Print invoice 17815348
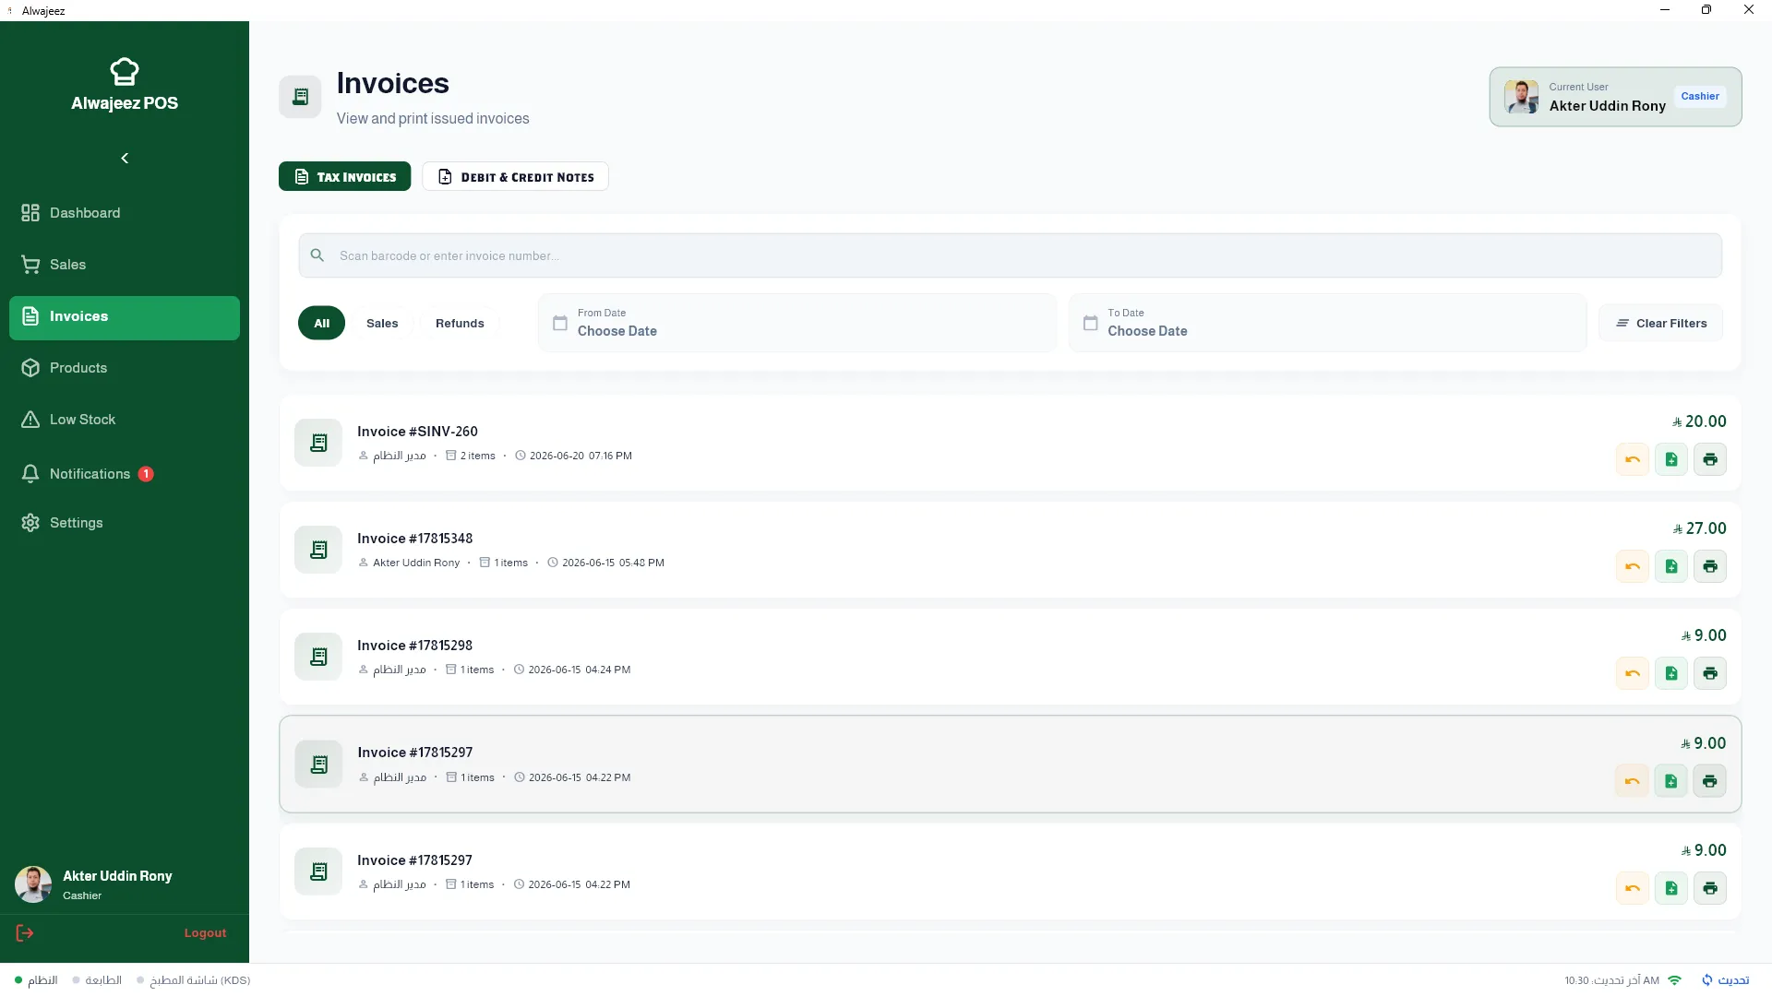The height and width of the screenshot is (996, 1772). click(x=1710, y=566)
